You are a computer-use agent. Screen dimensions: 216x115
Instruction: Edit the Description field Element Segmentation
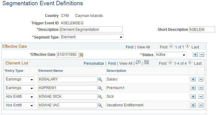point(91,30)
